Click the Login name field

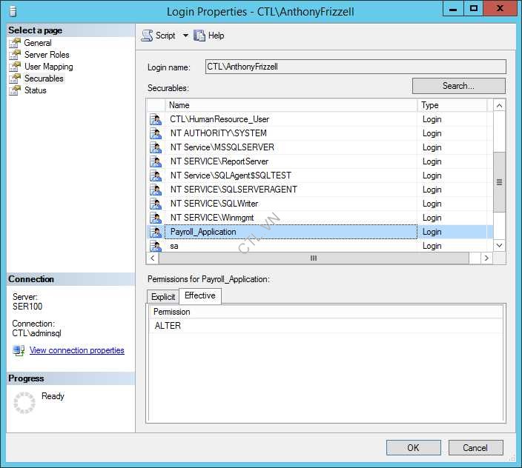coord(355,67)
